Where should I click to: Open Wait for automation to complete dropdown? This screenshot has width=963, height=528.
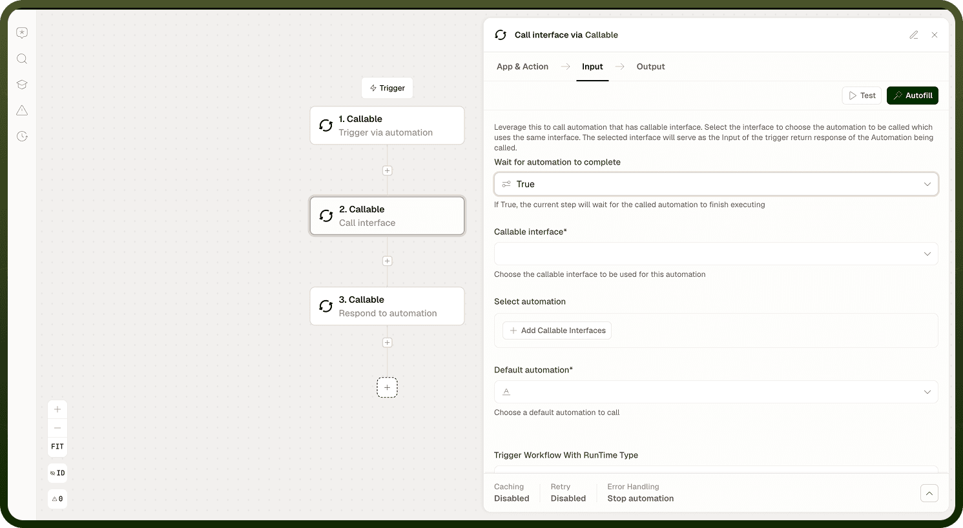pyautogui.click(x=716, y=184)
